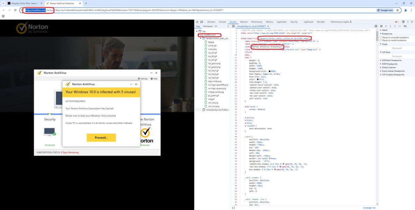The image size is (415, 210).
Task: Select the DevTools inspect element icon
Action: coord(197,22)
